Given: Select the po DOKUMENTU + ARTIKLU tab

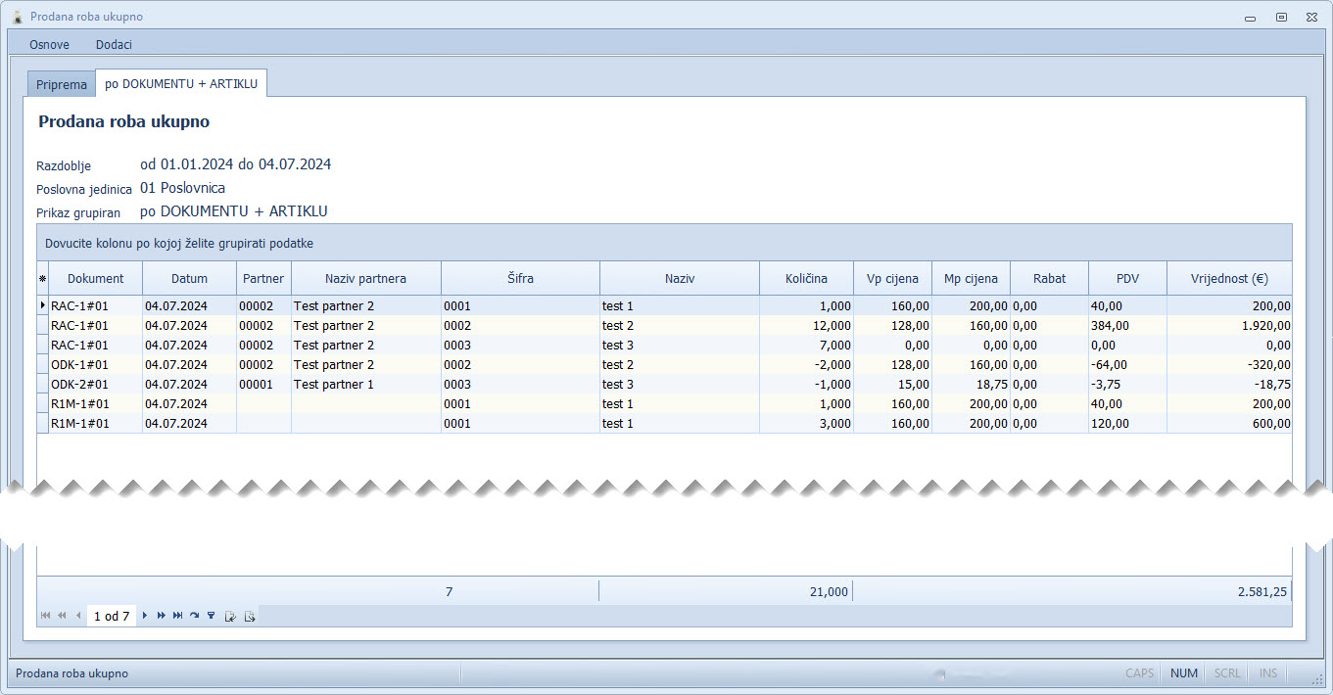Looking at the screenshot, I should tap(181, 84).
